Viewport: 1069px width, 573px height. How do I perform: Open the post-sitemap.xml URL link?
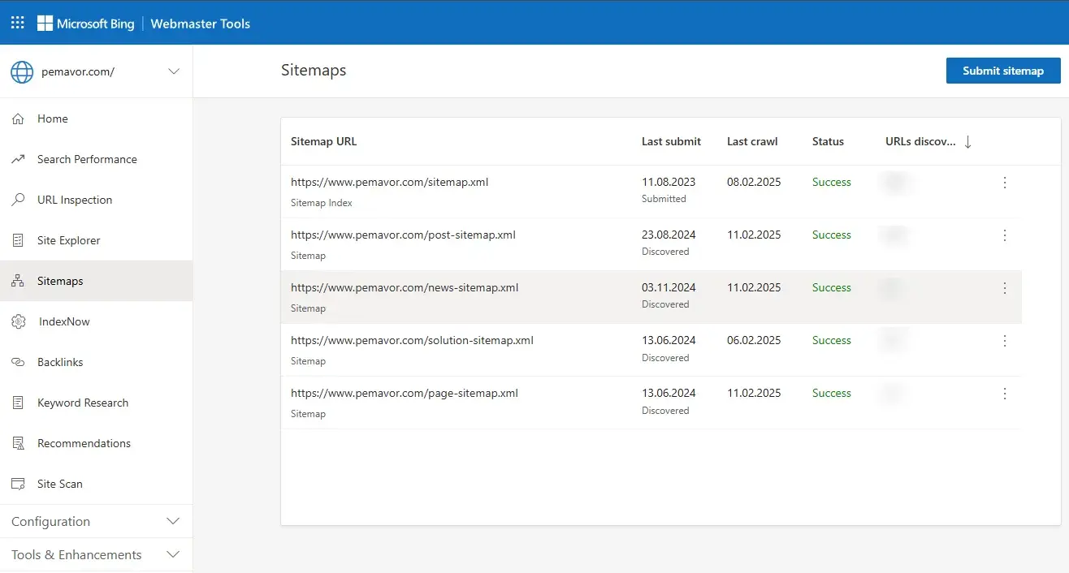[x=403, y=235]
